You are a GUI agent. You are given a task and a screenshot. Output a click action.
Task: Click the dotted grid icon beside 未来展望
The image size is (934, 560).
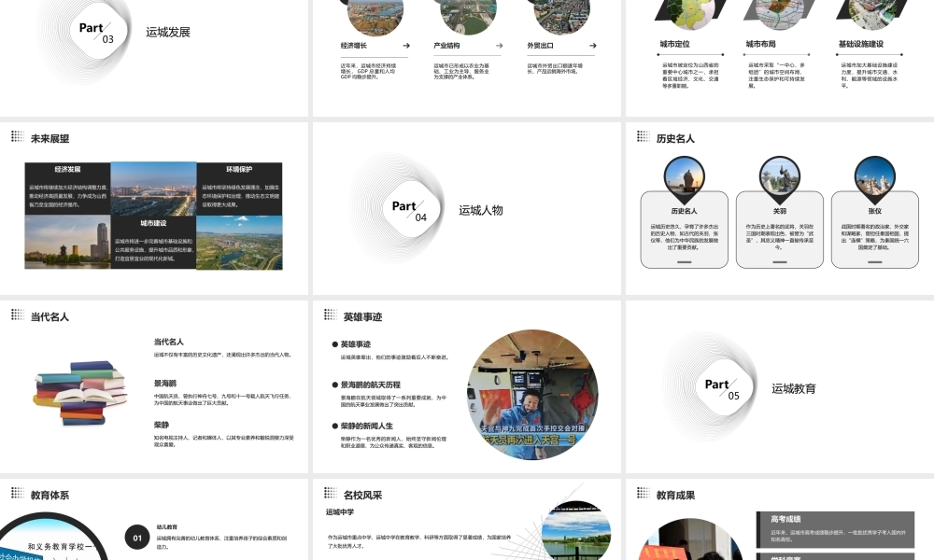tap(17, 137)
